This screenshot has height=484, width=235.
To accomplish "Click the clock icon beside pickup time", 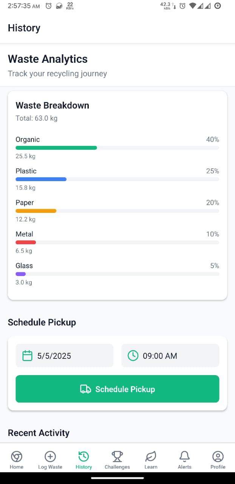I will pos(133,356).
